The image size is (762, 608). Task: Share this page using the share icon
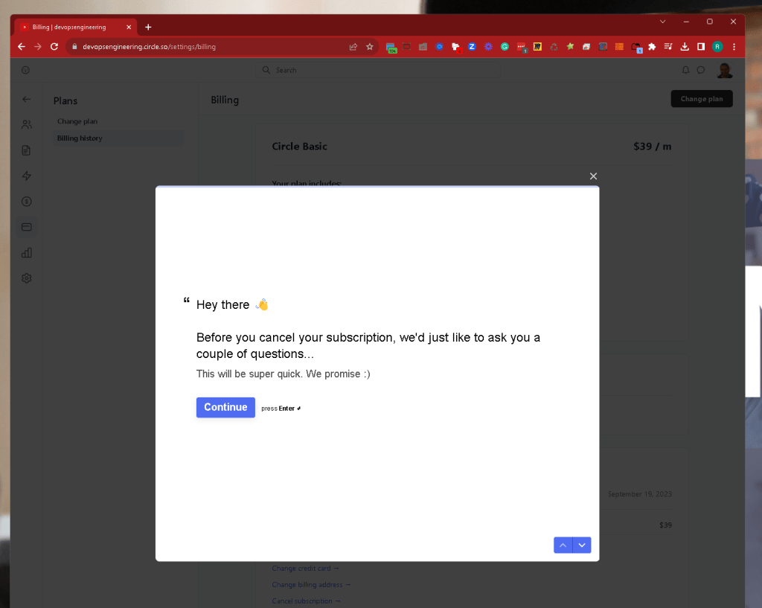coord(353,47)
